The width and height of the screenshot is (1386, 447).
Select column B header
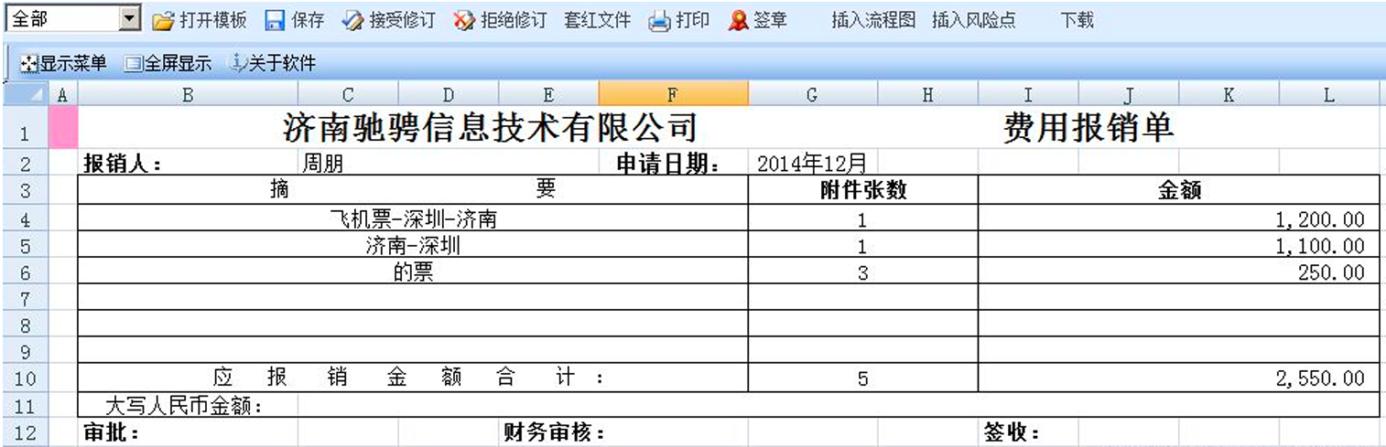188,94
